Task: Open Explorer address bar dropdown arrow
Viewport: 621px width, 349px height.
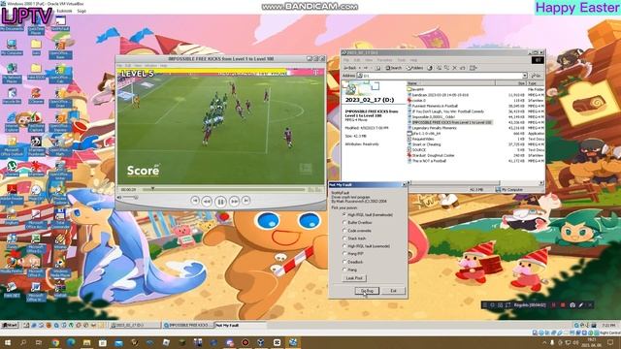Action: 524,76
